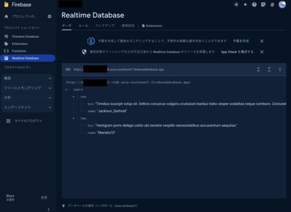
Task: Switch to the ルール tab
Action: tap(83, 26)
